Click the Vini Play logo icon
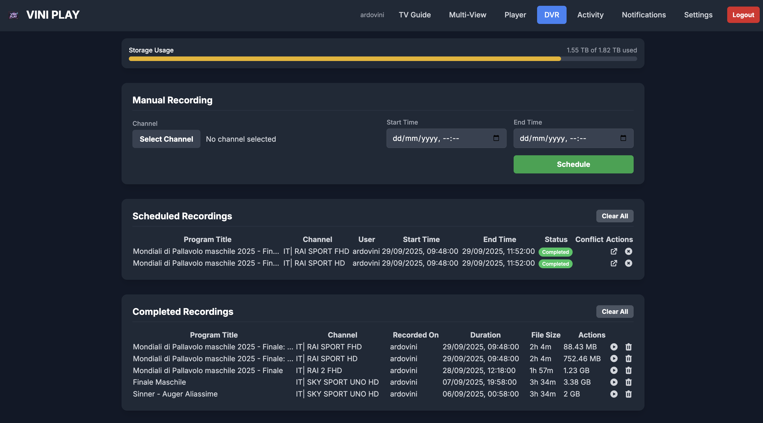 pyautogui.click(x=14, y=15)
